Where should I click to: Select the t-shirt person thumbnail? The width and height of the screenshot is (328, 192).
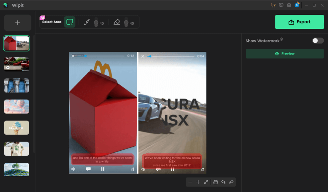click(16, 149)
